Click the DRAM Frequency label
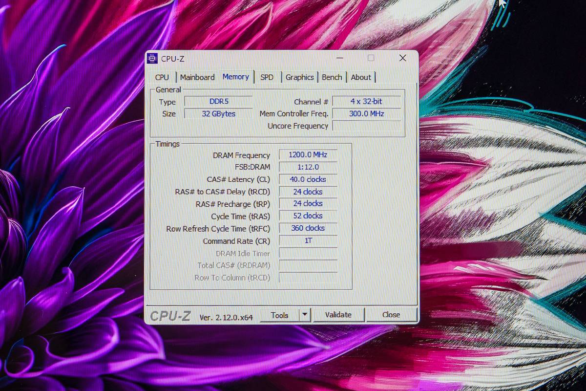Screen dimensions: 586x391 coord(241,155)
